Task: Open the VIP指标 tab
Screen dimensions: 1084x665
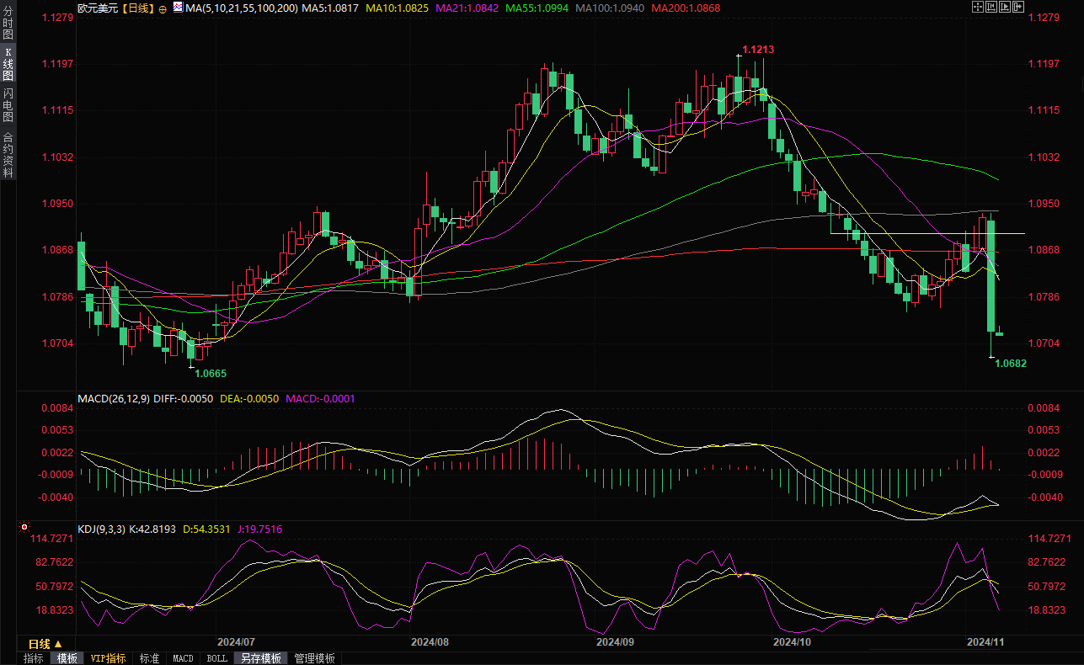Action: pos(108,658)
